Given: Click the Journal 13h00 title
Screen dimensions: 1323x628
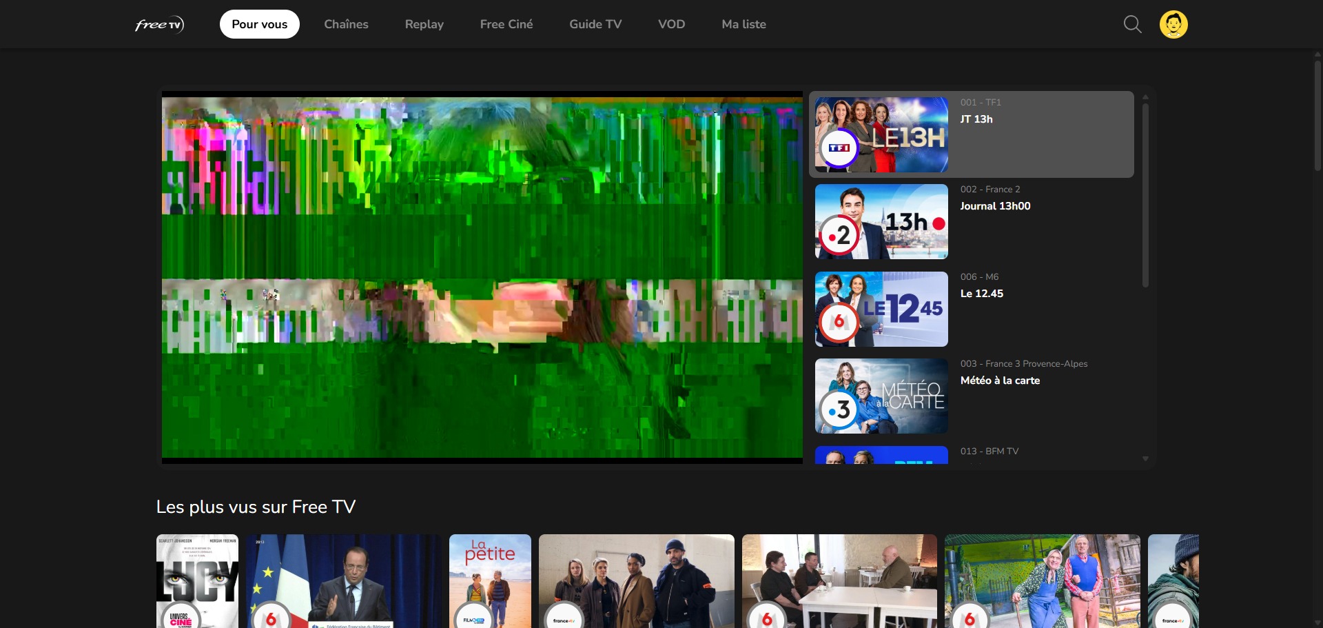Looking at the screenshot, I should pyautogui.click(x=995, y=206).
